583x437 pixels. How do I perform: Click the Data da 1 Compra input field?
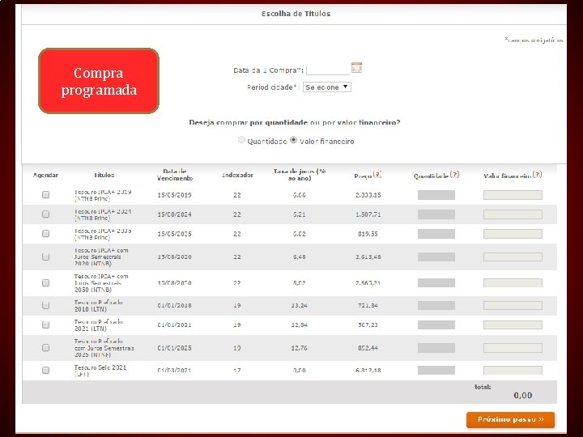point(328,70)
